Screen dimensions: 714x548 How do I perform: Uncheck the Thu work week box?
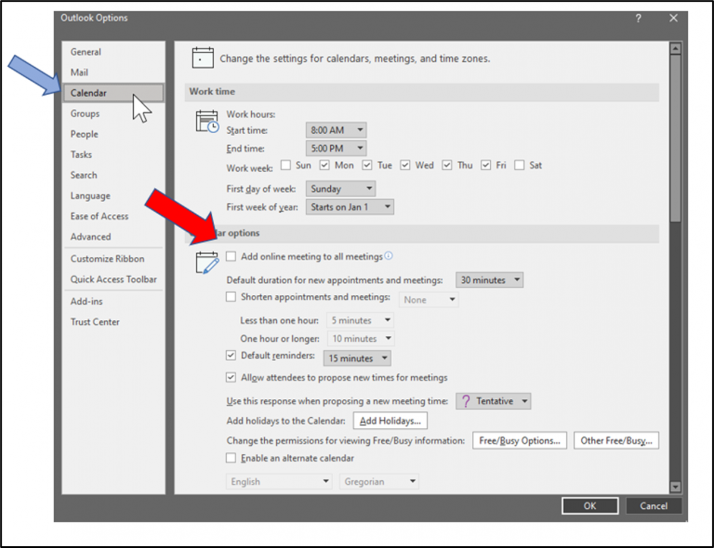pyautogui.click(x=447, y=165)
